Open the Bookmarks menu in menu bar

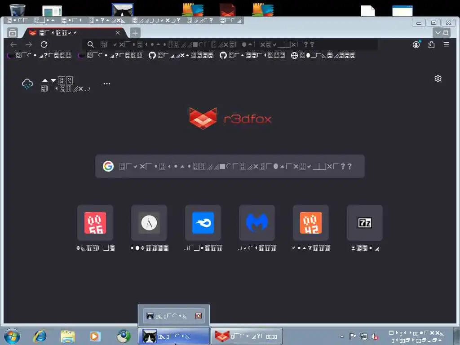(157, 21)
